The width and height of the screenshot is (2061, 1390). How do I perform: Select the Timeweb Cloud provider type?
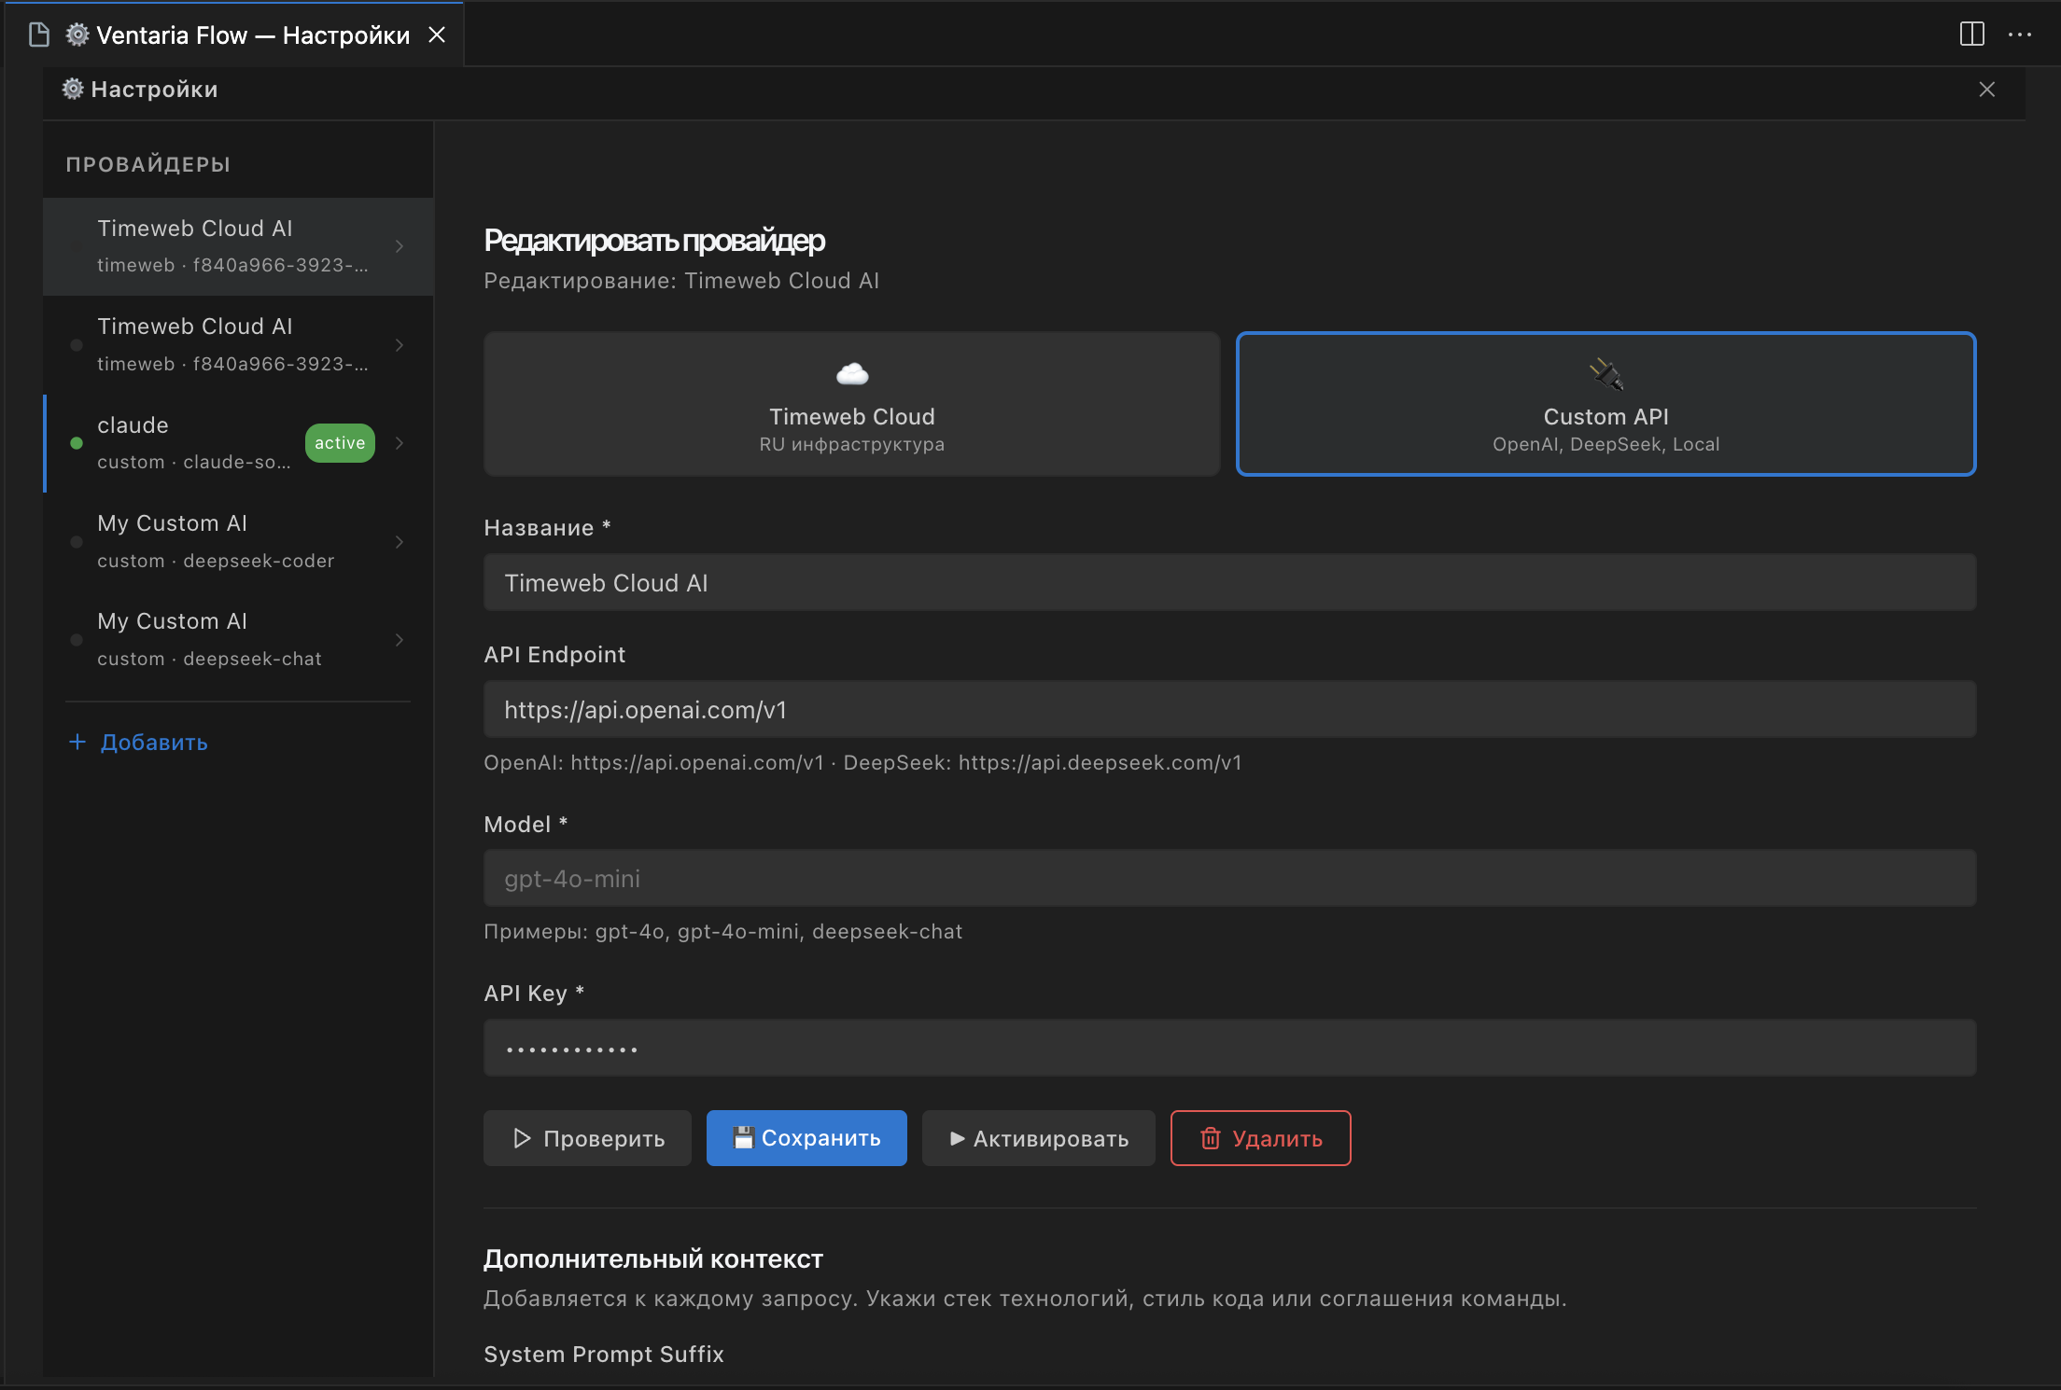pos(851,404)
